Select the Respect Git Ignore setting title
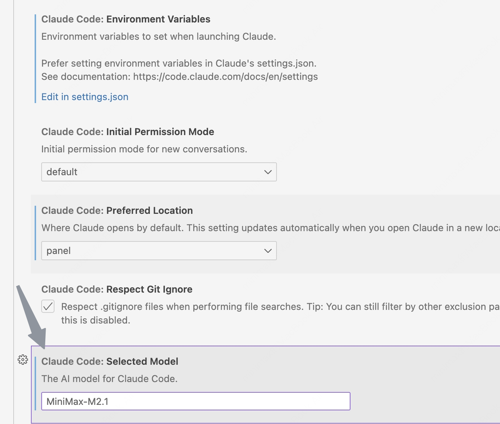This screenshot has width=500, height=424. tap(117, 290)
